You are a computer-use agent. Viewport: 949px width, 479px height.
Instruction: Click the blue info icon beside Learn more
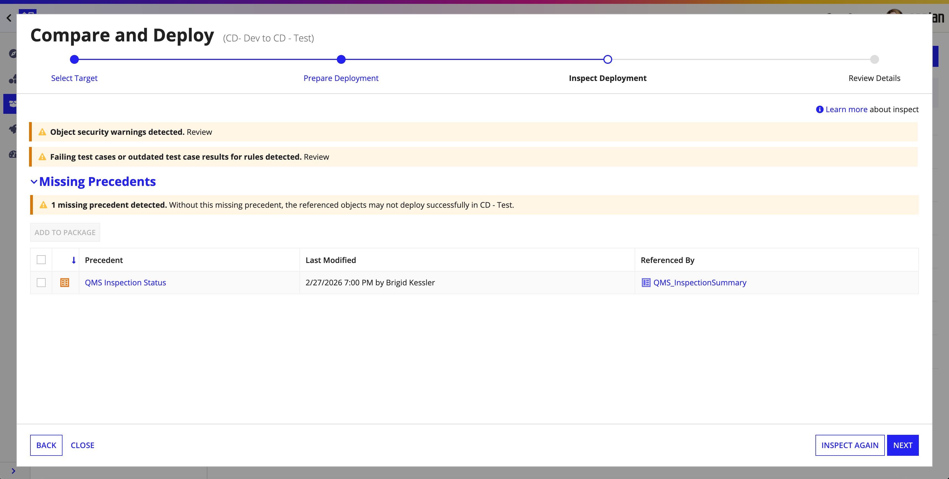click(x=819, y=109)
